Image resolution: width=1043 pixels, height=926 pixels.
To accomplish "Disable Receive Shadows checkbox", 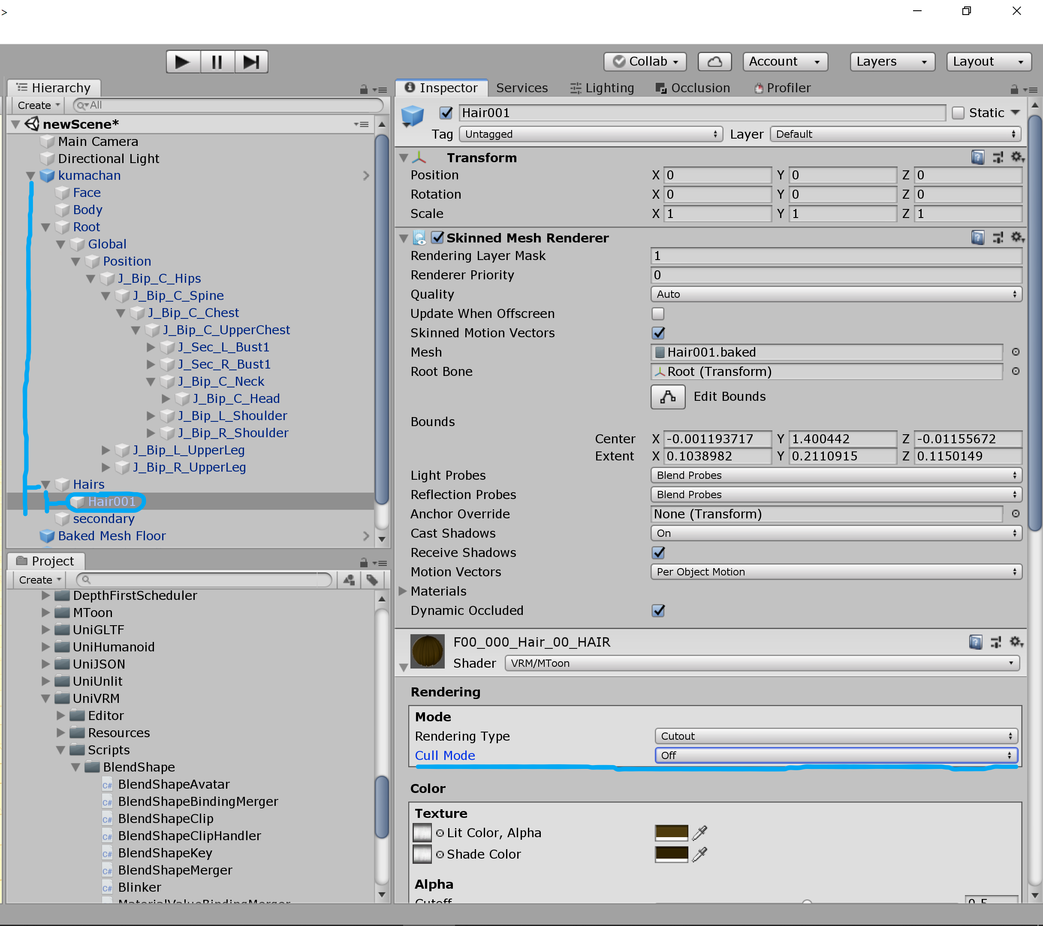I will 658,552.
